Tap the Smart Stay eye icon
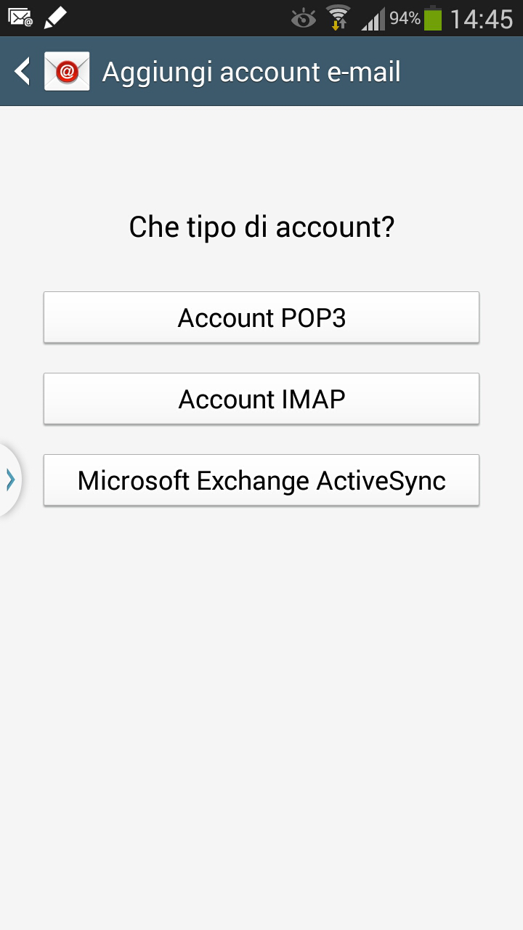523x930 pixels. click(x=303, y=18)
